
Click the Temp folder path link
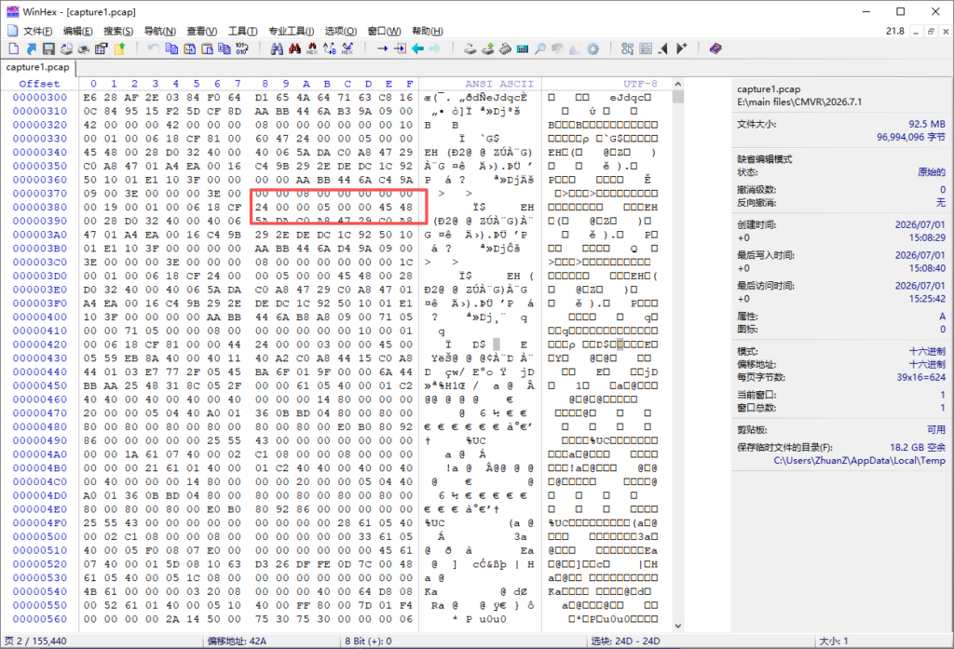(859, 460)
